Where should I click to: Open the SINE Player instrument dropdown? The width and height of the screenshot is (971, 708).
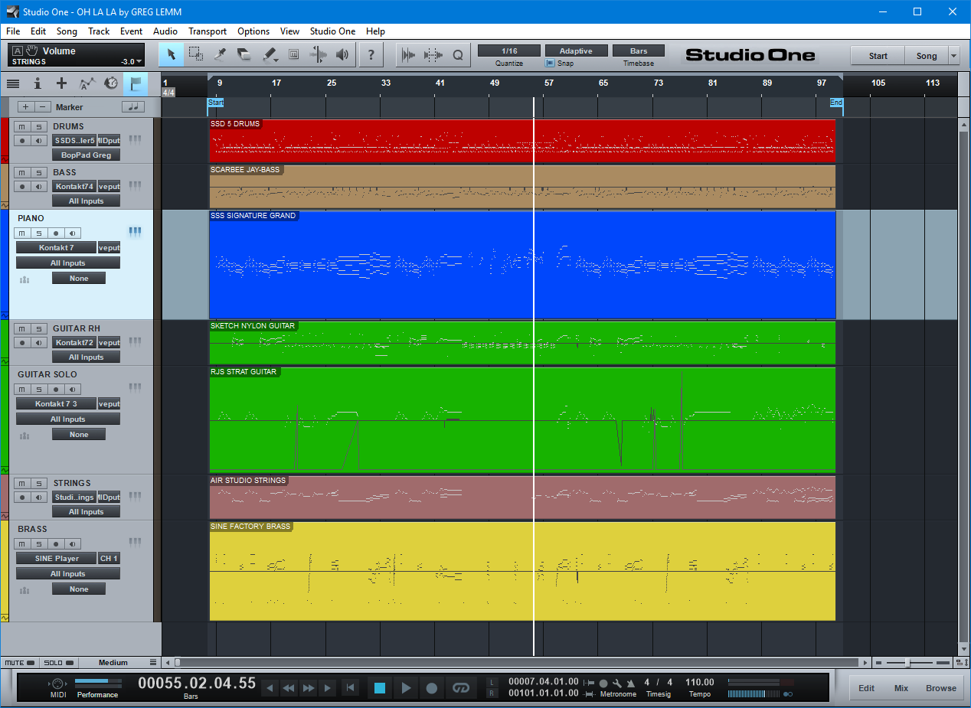click(57, 558)
